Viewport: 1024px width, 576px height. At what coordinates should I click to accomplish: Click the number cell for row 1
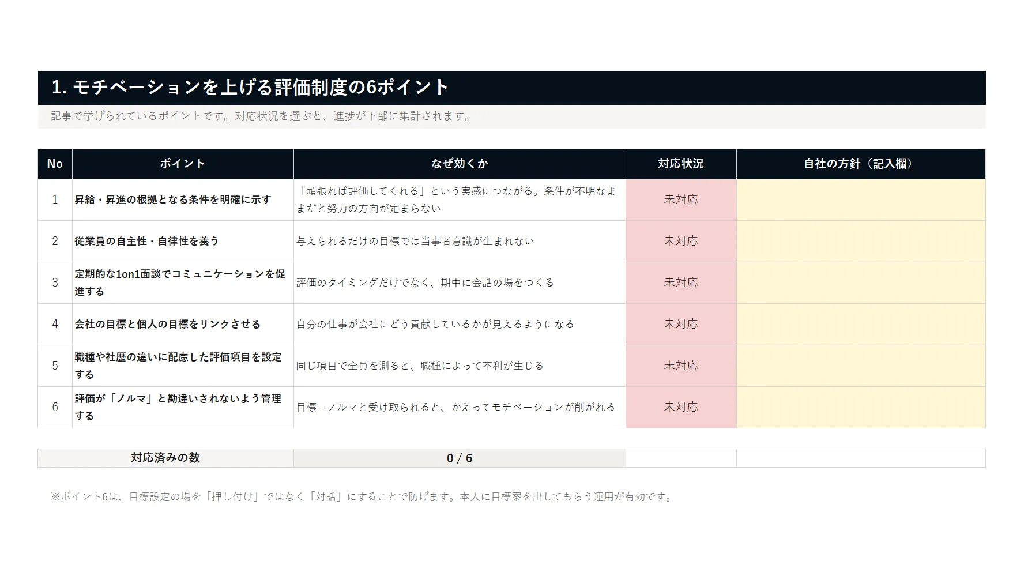(55, 199)
